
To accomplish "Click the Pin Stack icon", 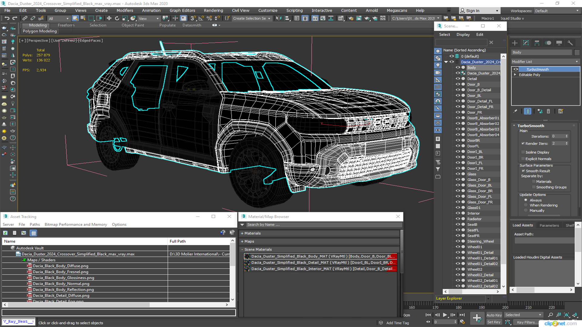I will click(515, 111).
